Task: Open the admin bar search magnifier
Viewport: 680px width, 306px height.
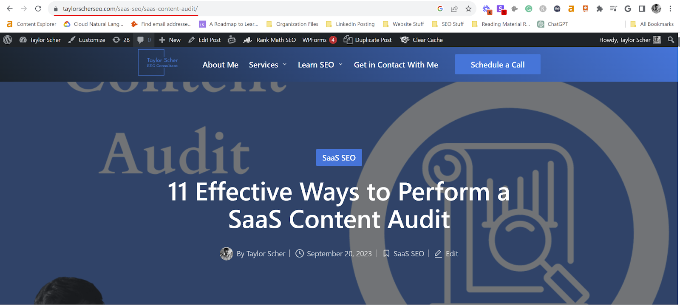Action: 671,40
